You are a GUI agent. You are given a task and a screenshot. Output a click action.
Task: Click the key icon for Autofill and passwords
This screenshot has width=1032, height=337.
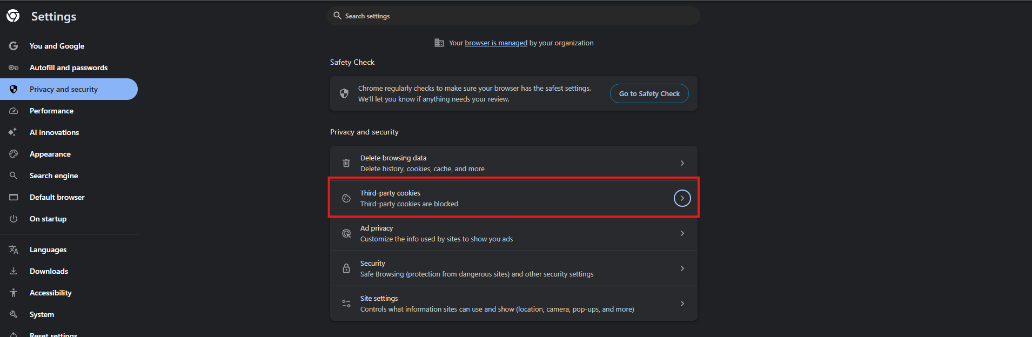[x=14, y=68]
